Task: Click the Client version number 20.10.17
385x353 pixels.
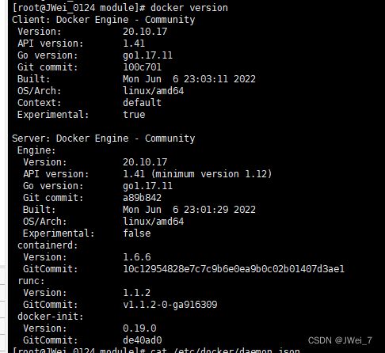Action: [145, 32]
